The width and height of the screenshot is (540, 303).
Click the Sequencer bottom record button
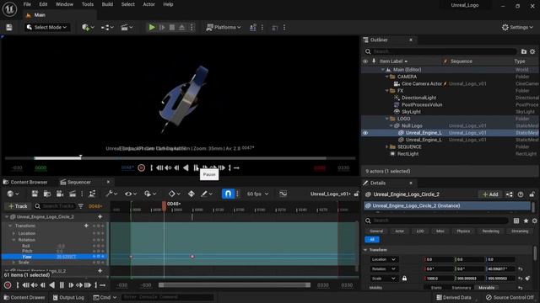[8, 285]
